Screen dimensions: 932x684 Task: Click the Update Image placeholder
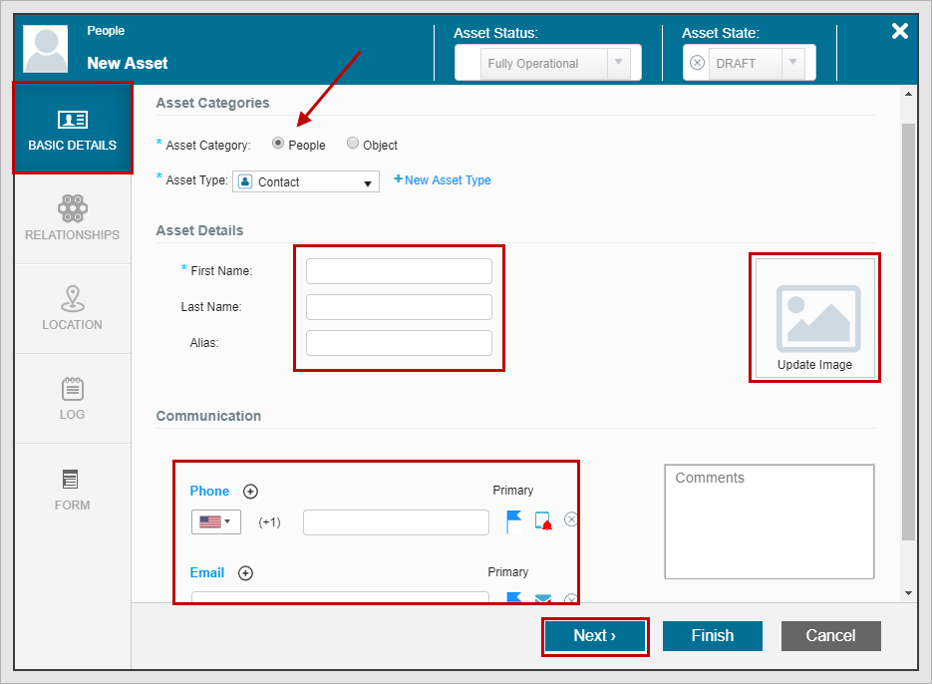814,318
